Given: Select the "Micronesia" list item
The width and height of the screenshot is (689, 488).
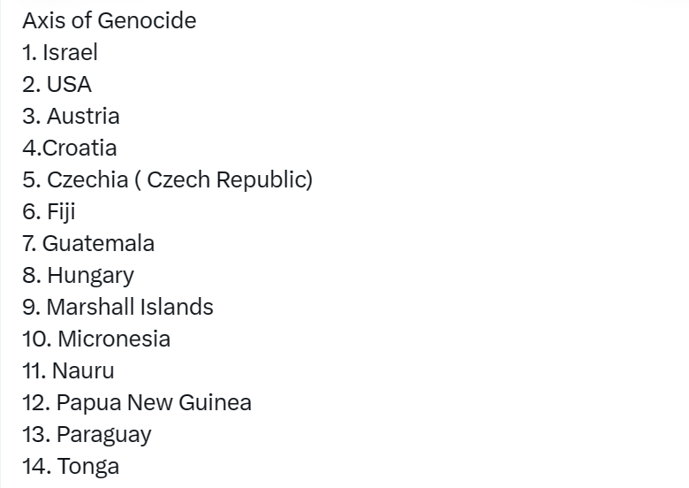Looking at the screenshot, I should [114, 339].
